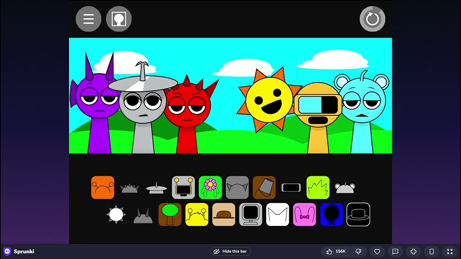Select the tan icon with brown hat
Screen dimensions: 461x259
(x=224, y=214)
